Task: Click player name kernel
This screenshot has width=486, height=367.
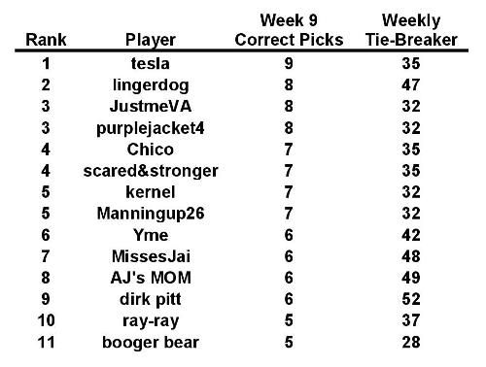Action: point(151,192)
